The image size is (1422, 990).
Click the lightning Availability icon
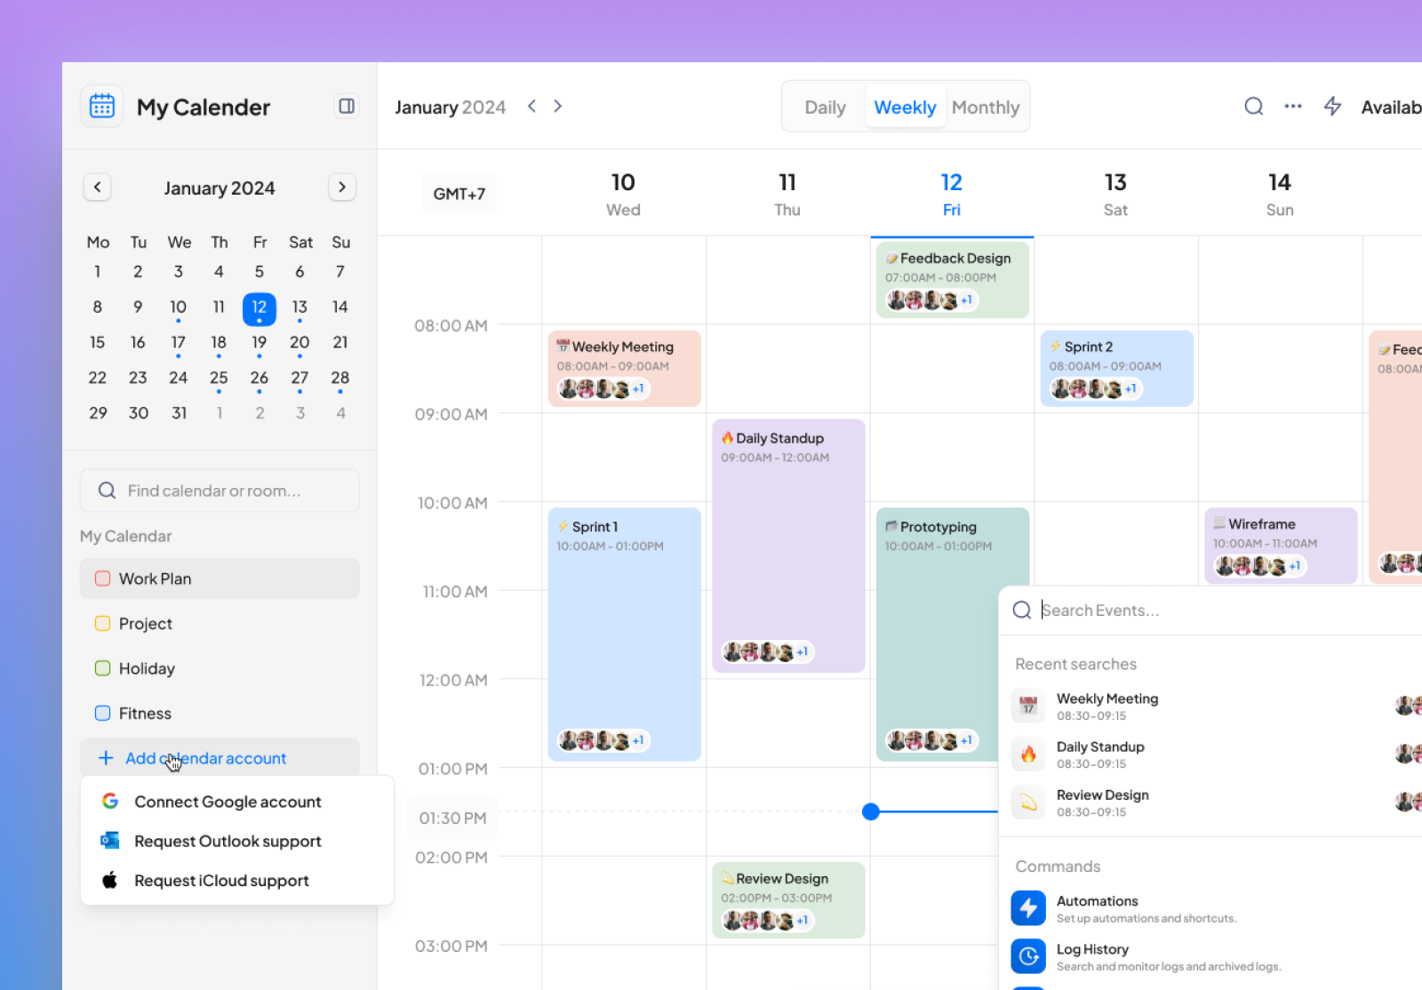[x=1332, y=106]
